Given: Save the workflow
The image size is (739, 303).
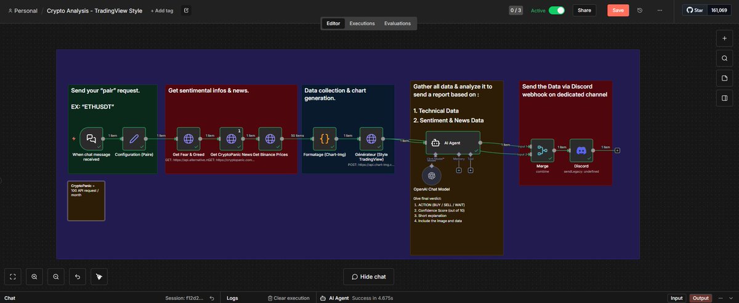Looking at the screenshot, I should click(618, 10).
